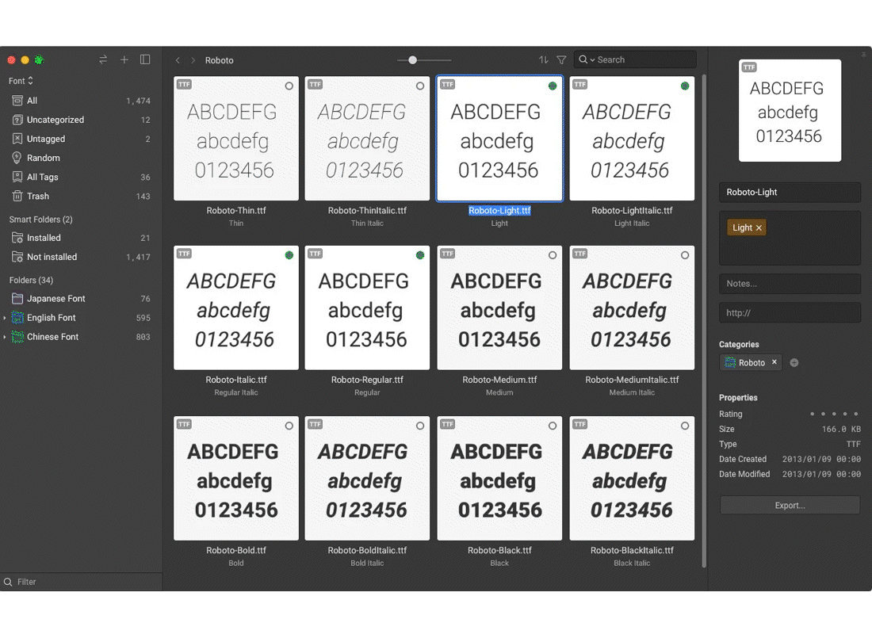Toggle the sidebar layout icon
This screenshot has height=642, width=872.
pyautogui.click(x=145, y=59)
